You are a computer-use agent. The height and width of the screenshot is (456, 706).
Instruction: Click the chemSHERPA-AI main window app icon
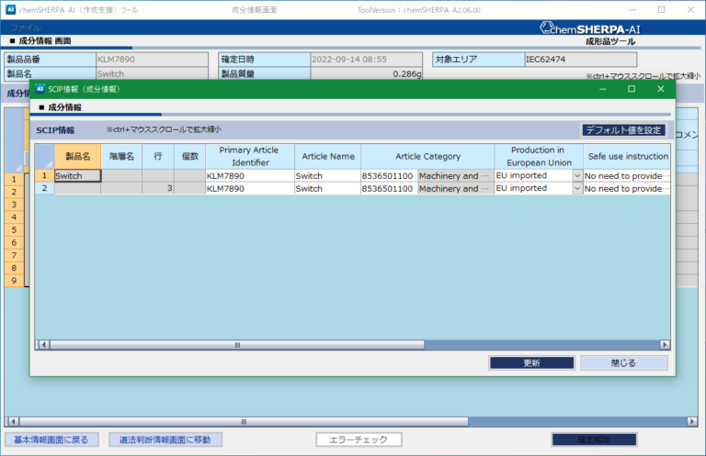tap(10, 9)
